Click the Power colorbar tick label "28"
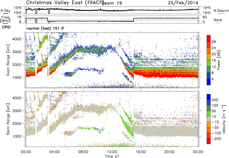Screen dimensions: 229x158 click(x=214, y=42)
